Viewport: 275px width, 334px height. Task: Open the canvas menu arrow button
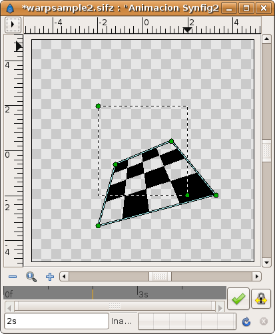click(x=13, y=25)
